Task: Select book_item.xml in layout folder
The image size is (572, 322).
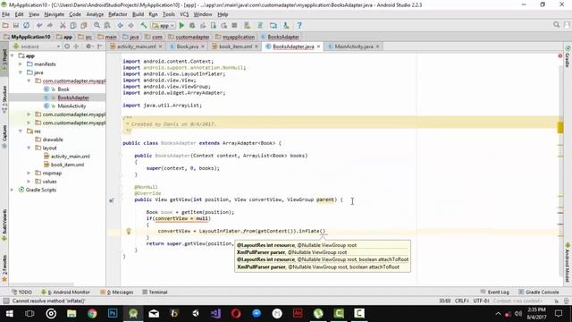Action: 67,165
